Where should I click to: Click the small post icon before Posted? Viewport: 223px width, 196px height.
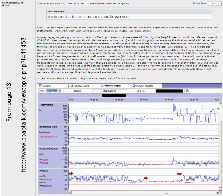[x=38, y=3]
